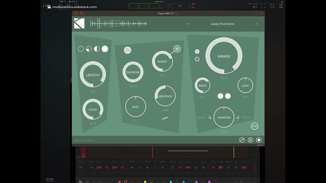Click the stack bars icon
The width and height of the screenshot is (326, 183).
pyautogui.click(x=221, y=167)
